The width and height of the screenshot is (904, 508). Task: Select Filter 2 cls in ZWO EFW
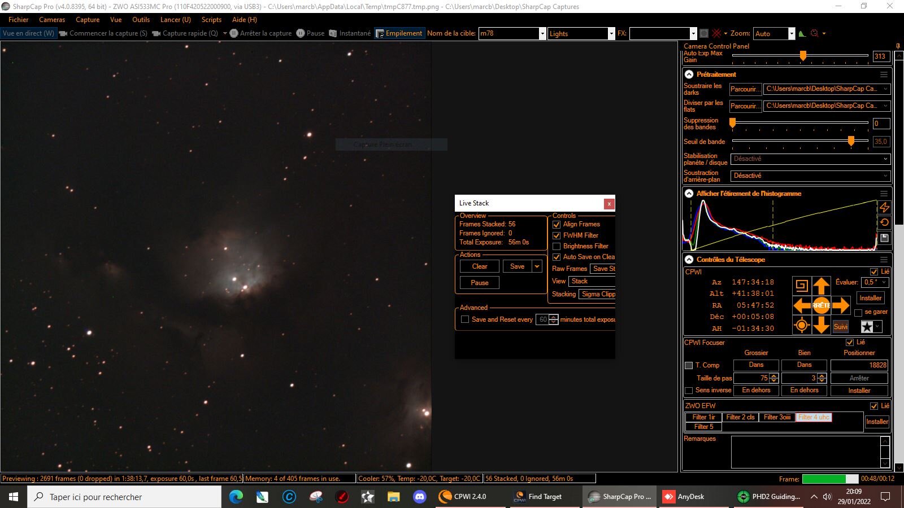coord(740,417)
